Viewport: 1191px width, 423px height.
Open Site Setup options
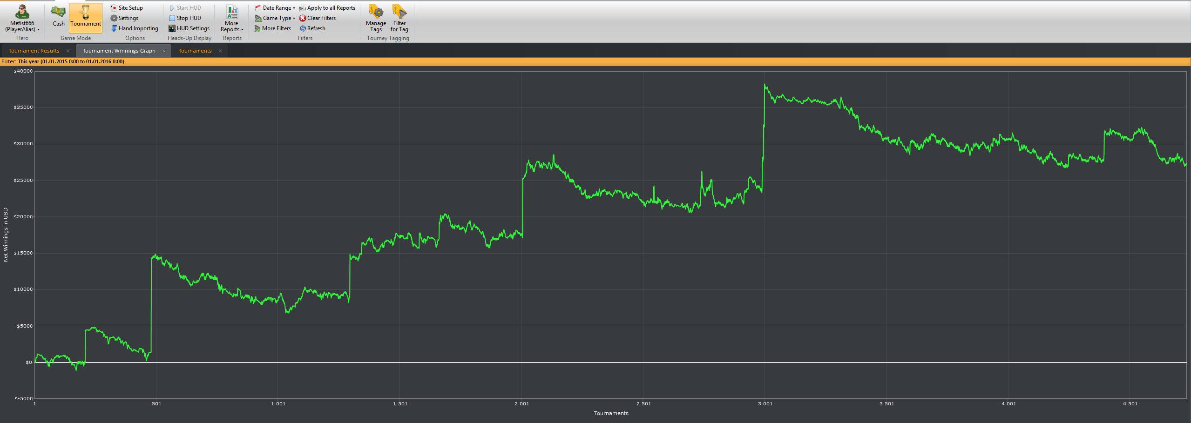tap(127, 8)
